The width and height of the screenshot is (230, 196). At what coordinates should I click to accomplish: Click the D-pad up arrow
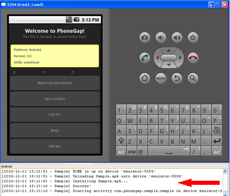pos(169,51)
